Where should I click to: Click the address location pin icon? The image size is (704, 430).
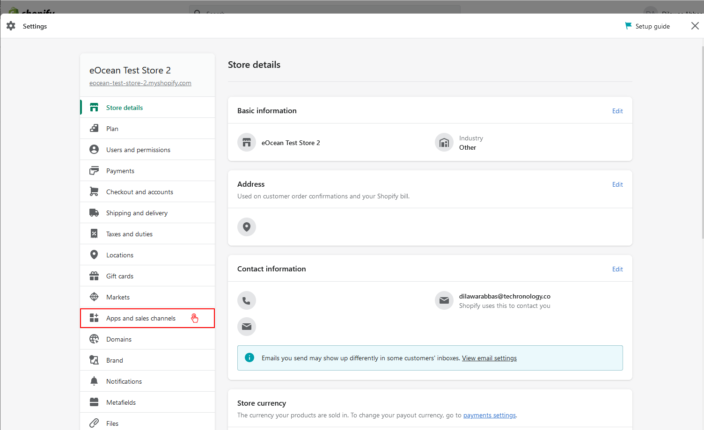pyautogui.click(x=247, y=227)
